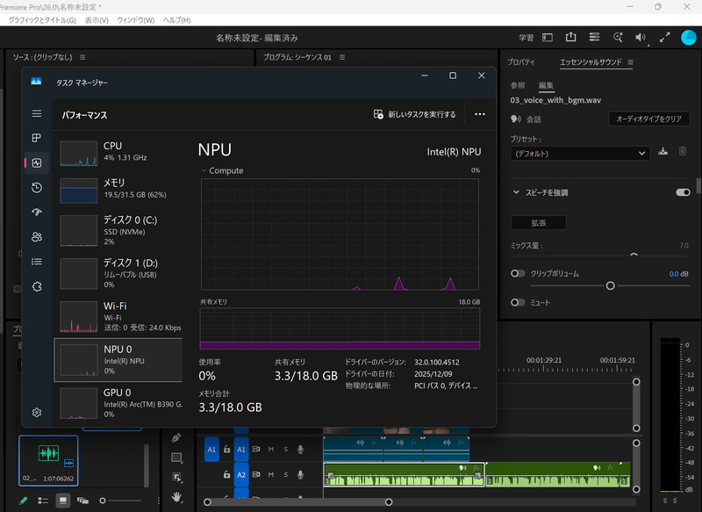
Task: Solo track A2 with S button
Action: [x=286, y=474]
